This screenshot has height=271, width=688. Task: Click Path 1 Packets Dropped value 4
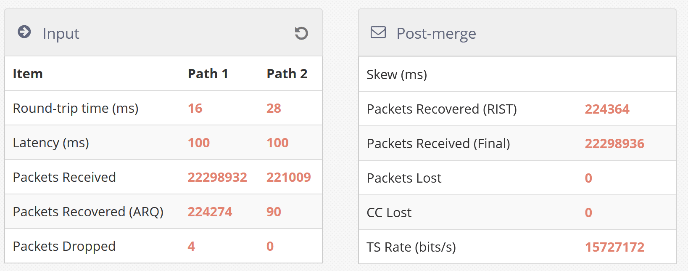click(191, 246)
